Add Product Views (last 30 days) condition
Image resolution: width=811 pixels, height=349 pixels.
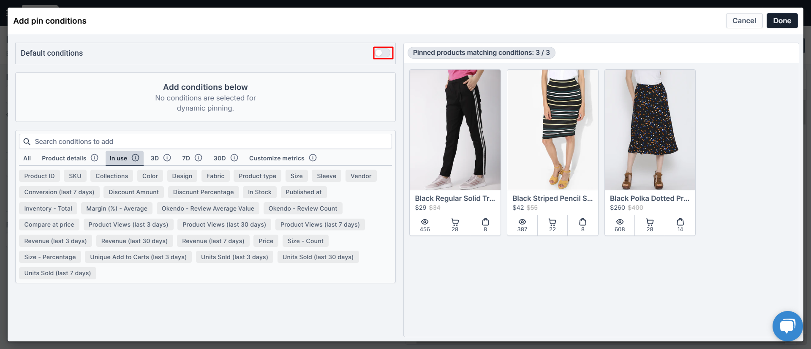224,225
